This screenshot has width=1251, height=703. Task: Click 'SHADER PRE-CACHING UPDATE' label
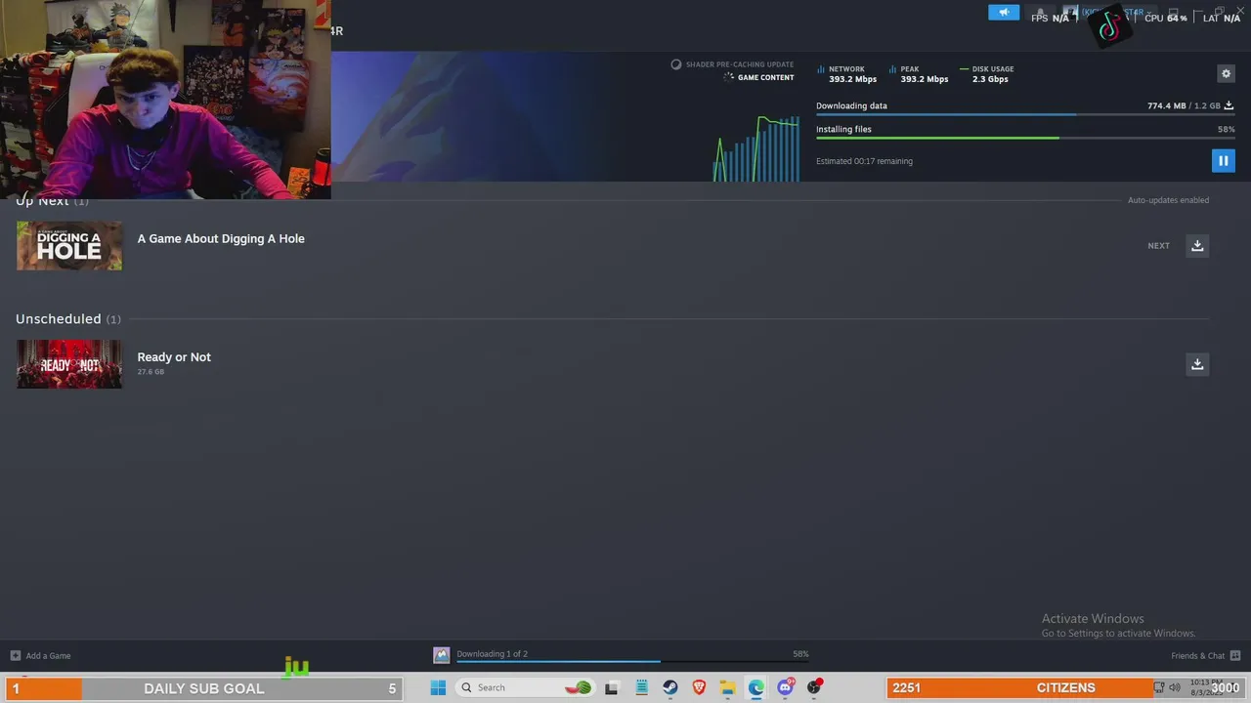(740, 64)
